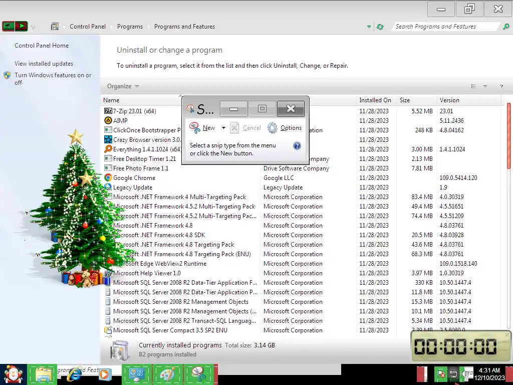Click the green Forward navigation arrow

21,26
